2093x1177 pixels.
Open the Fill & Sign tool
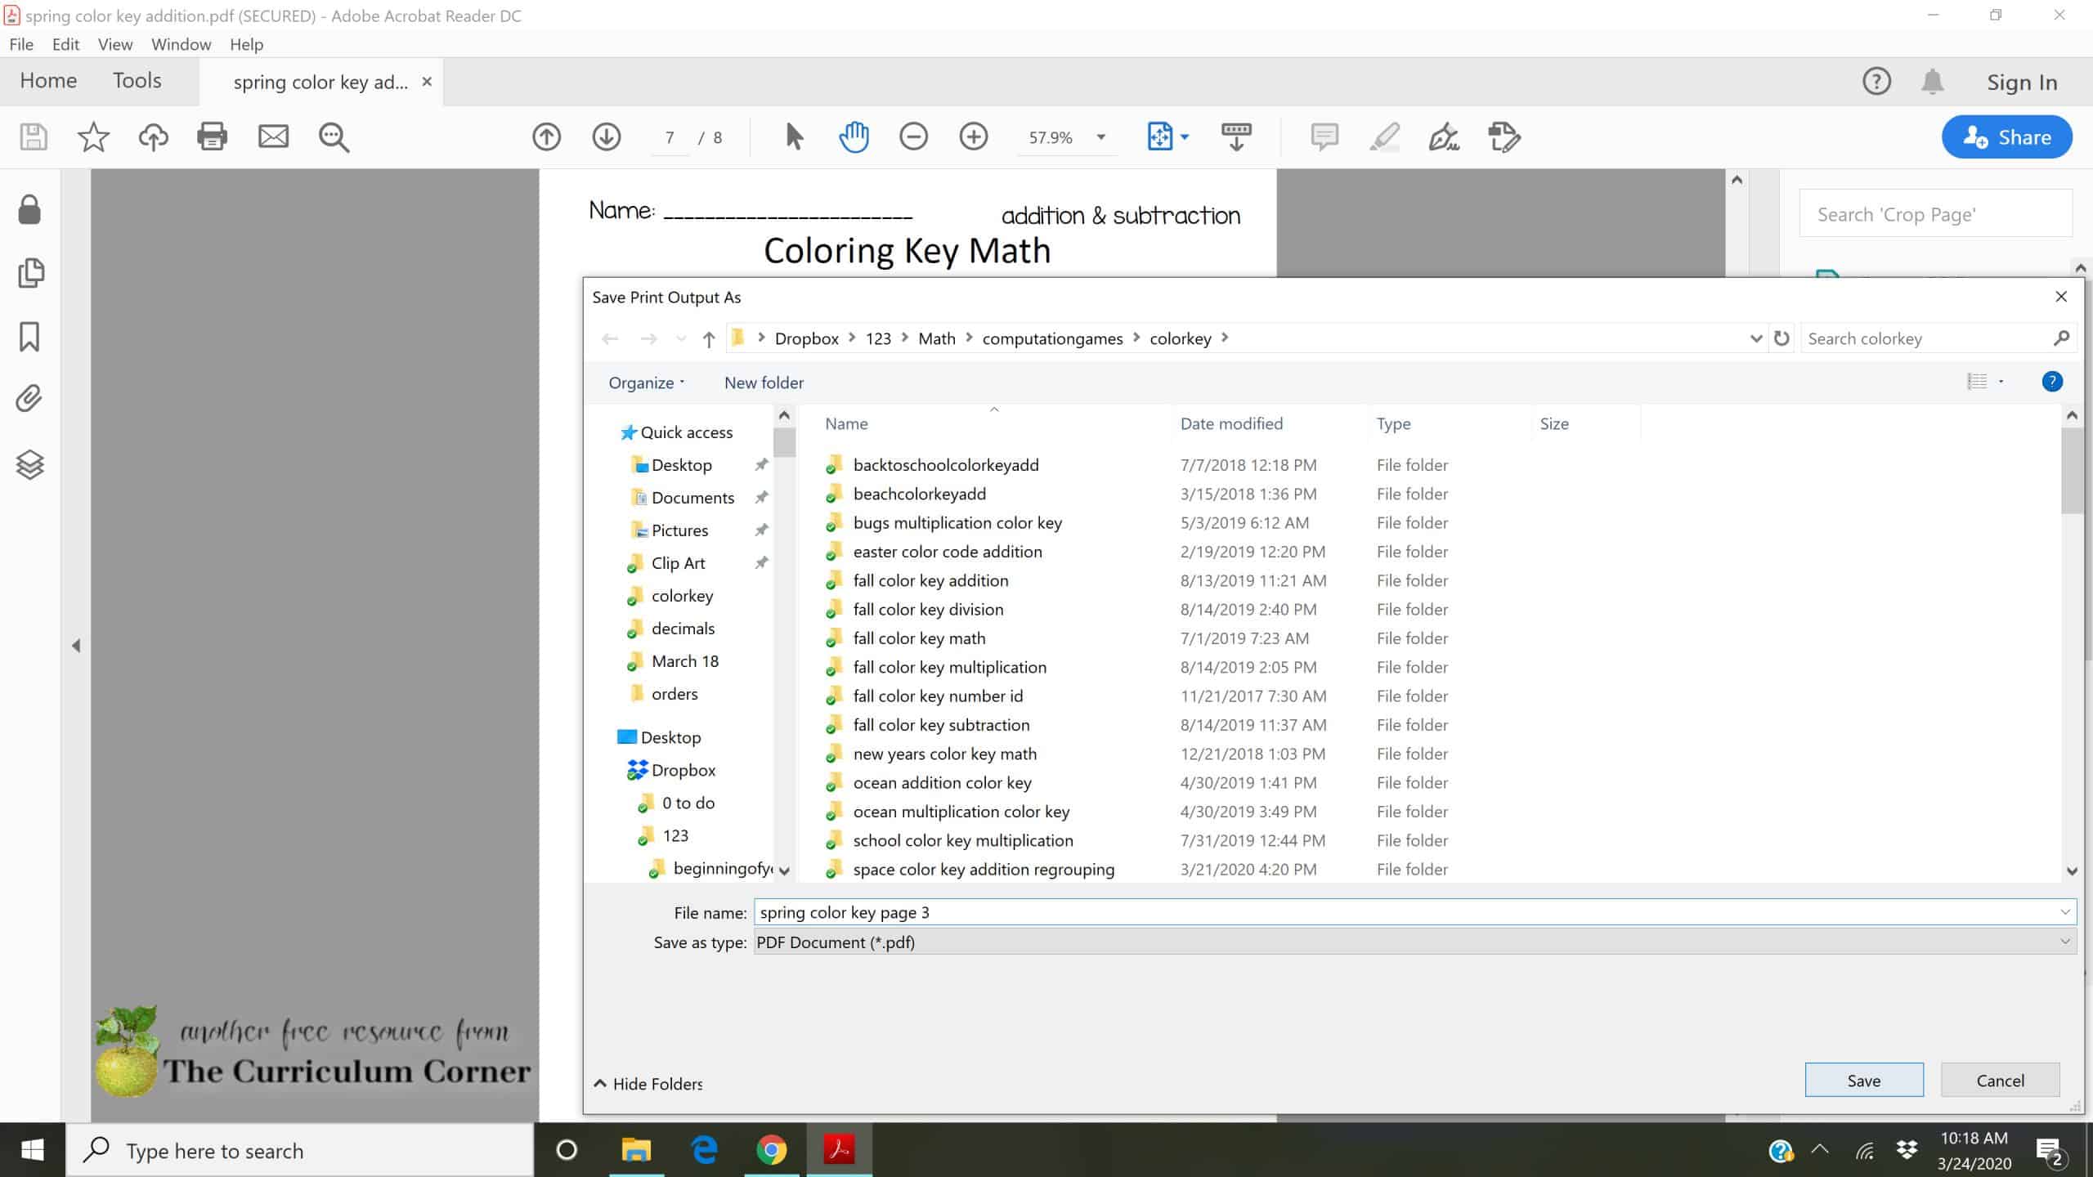(x=1443, y=136)
